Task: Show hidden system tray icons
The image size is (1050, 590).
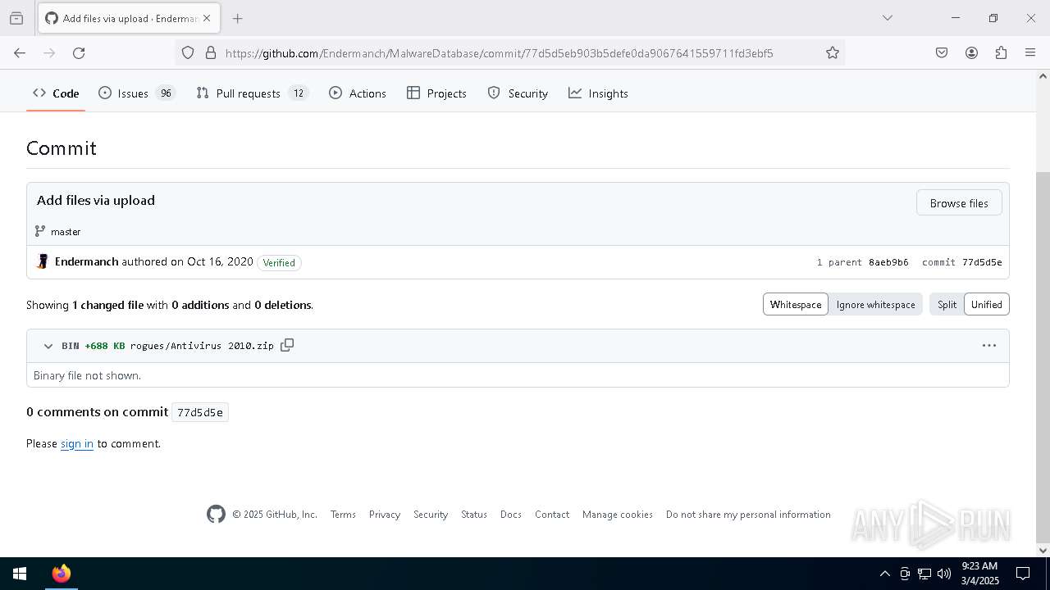Action: click(x=884, y=574)
